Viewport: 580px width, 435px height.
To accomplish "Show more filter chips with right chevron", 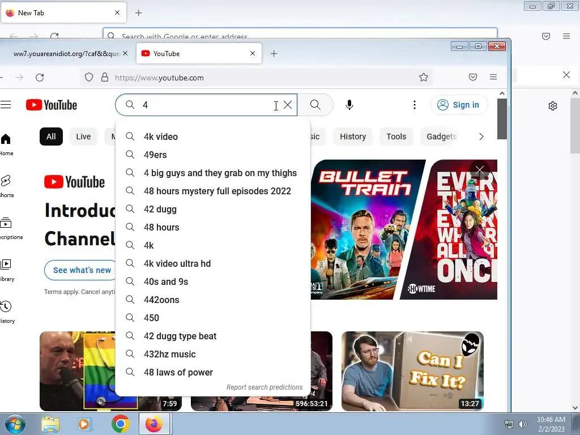I will (x=481, y=137).
